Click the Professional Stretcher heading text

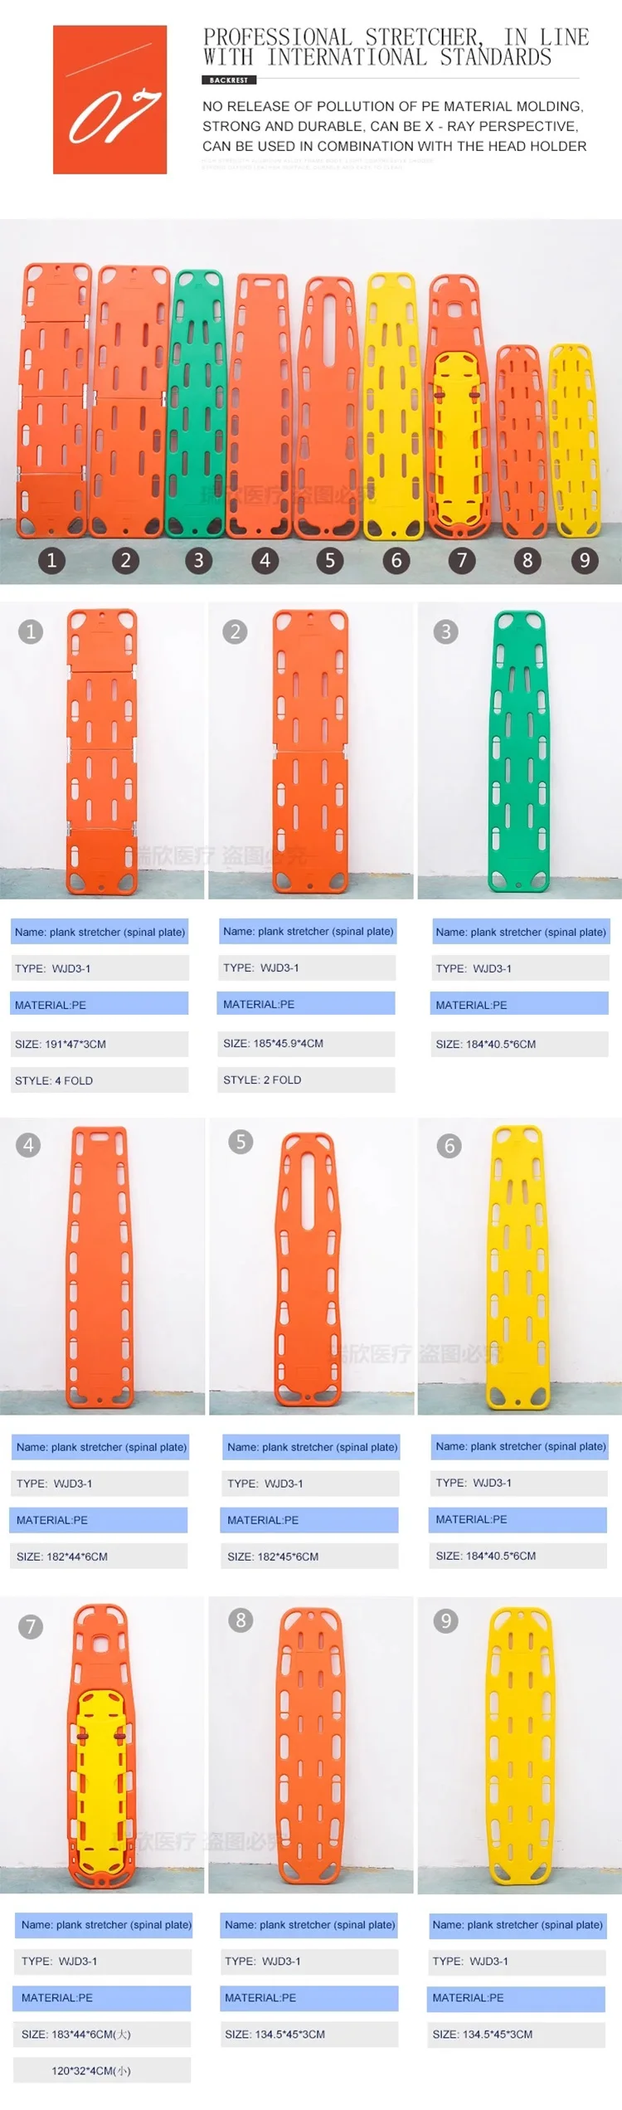click(x=396, y=47)
